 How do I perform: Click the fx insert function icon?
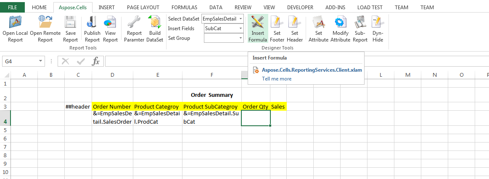95,61
